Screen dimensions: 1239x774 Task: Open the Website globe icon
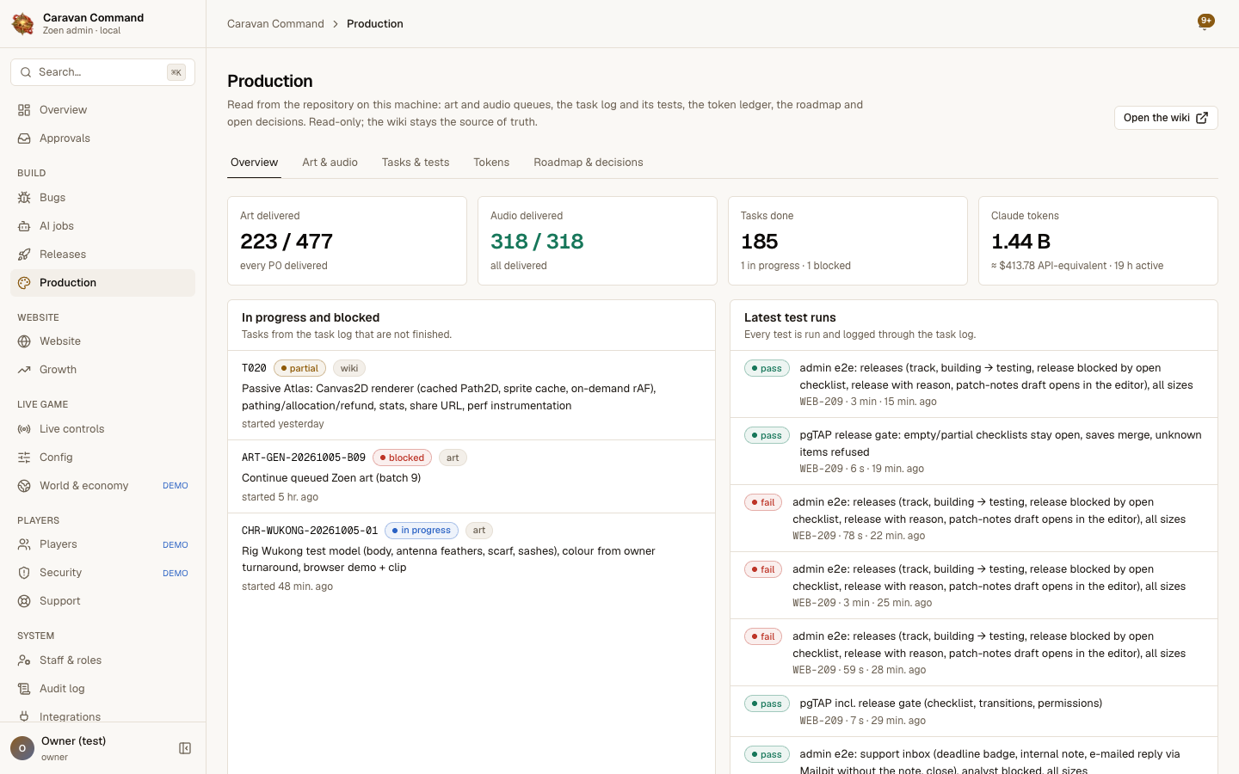pos(24,341)
